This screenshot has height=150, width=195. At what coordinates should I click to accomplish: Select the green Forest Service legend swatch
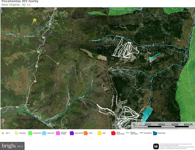pos(30,133)
